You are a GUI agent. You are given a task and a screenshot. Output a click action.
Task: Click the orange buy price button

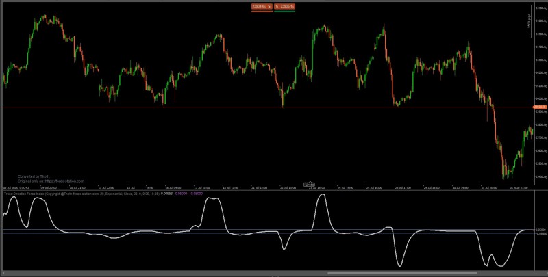(285, 6)
